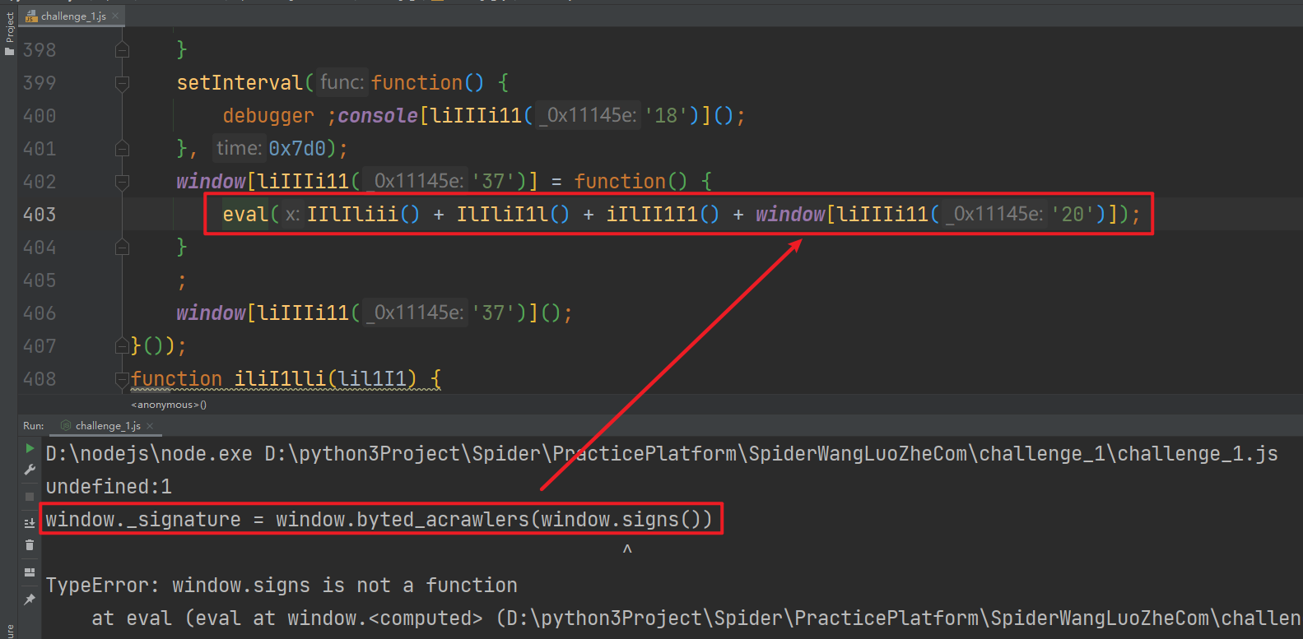Collapse code fold at line 399
The width and height of the screenshot is (1303, 639).
[122, 83]
